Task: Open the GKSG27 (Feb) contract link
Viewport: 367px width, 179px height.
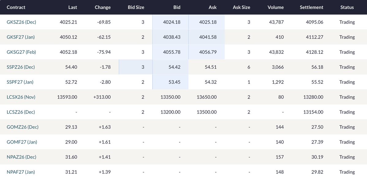Action: (x=21, y=52)
